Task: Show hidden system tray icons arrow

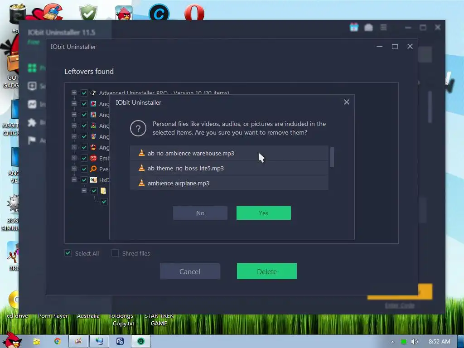Action: coord(392,342)
